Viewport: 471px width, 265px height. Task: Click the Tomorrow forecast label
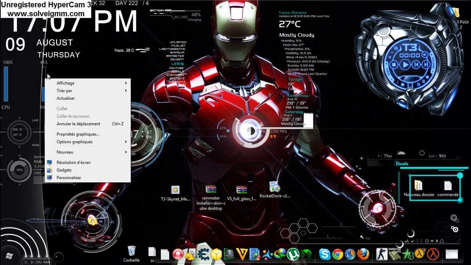pos(297,96)
